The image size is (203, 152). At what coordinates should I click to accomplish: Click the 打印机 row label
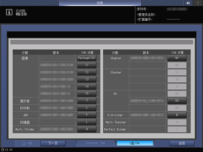(25, 108)
